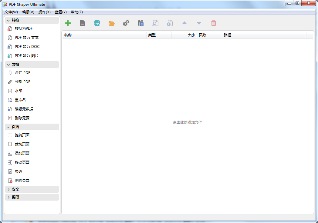Viewport: 318px width, 223px height.
Task: Click the 点击此处添加文件 link
Action: point(187,122)
